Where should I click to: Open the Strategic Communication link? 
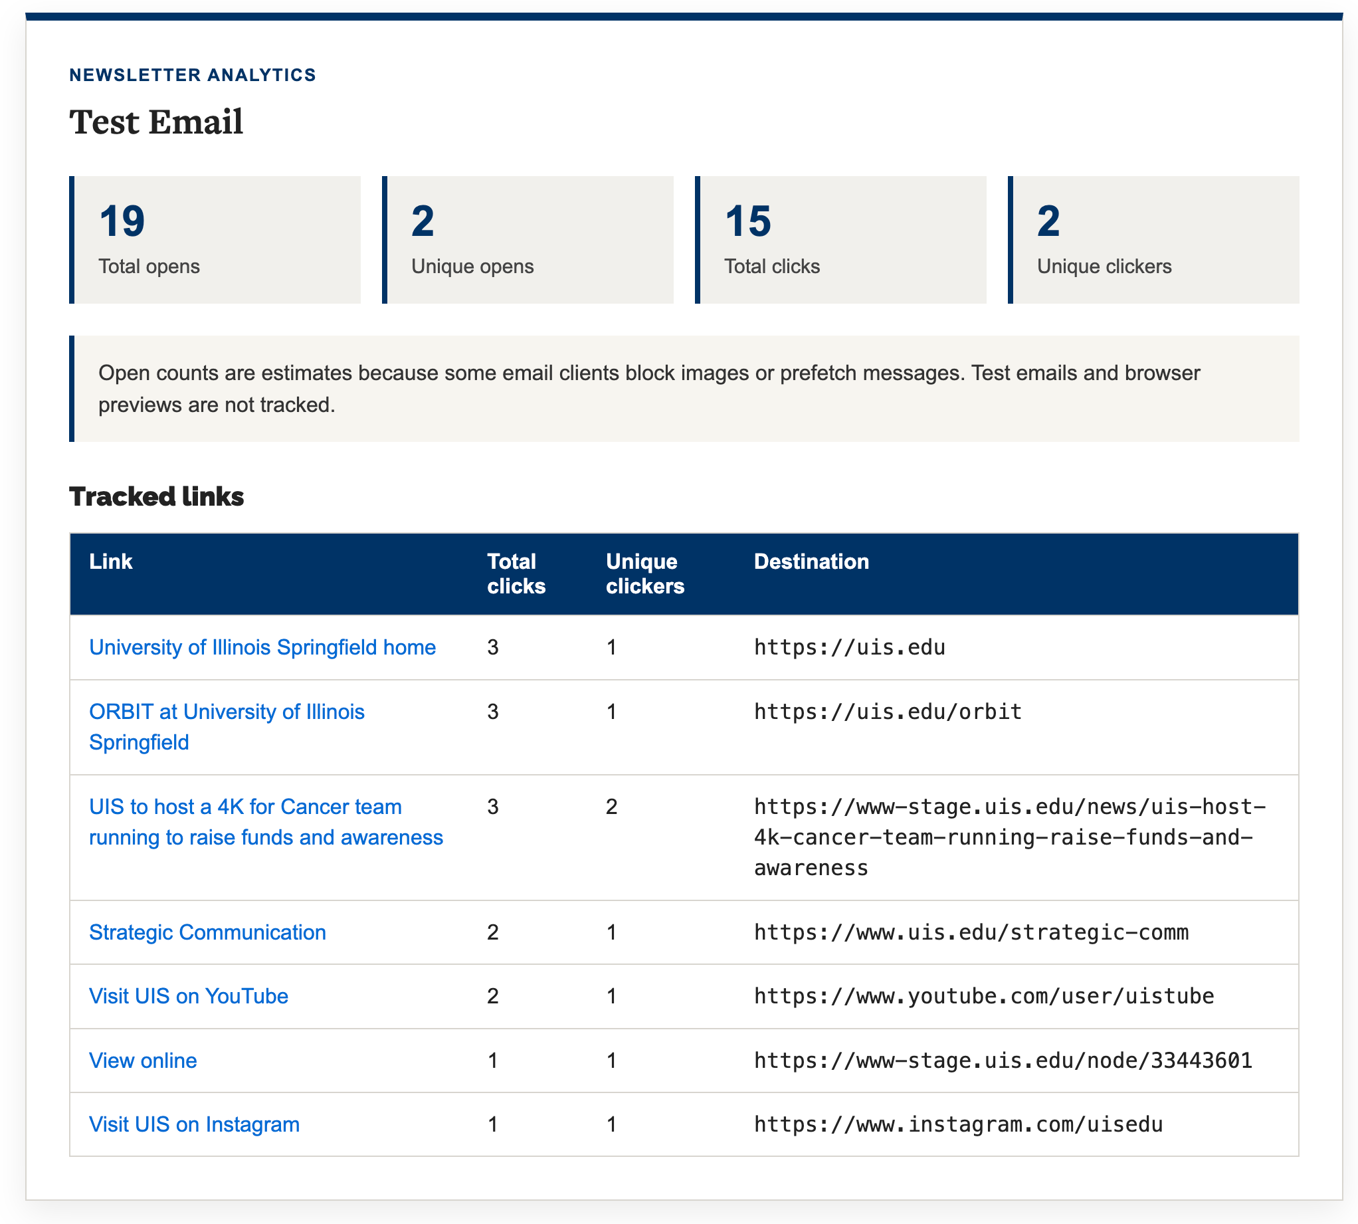[x=207, y=932]
